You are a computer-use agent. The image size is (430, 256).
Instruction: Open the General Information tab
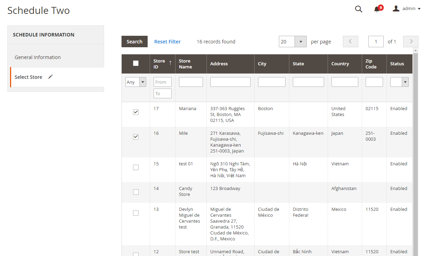pyautogui.click(x=38, y=57)
